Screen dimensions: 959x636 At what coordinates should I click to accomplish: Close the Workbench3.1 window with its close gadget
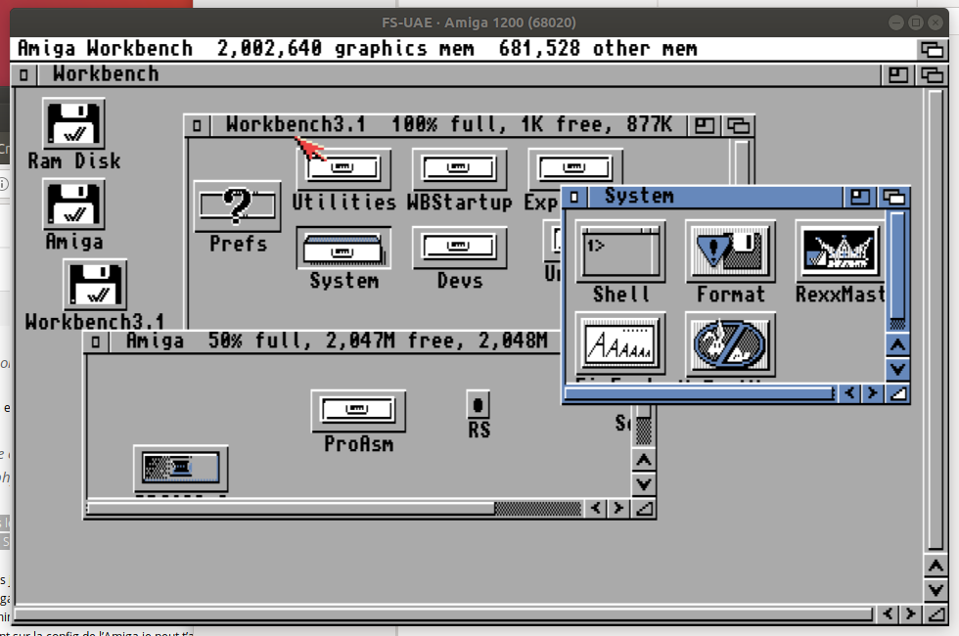[x=197, y=125]
